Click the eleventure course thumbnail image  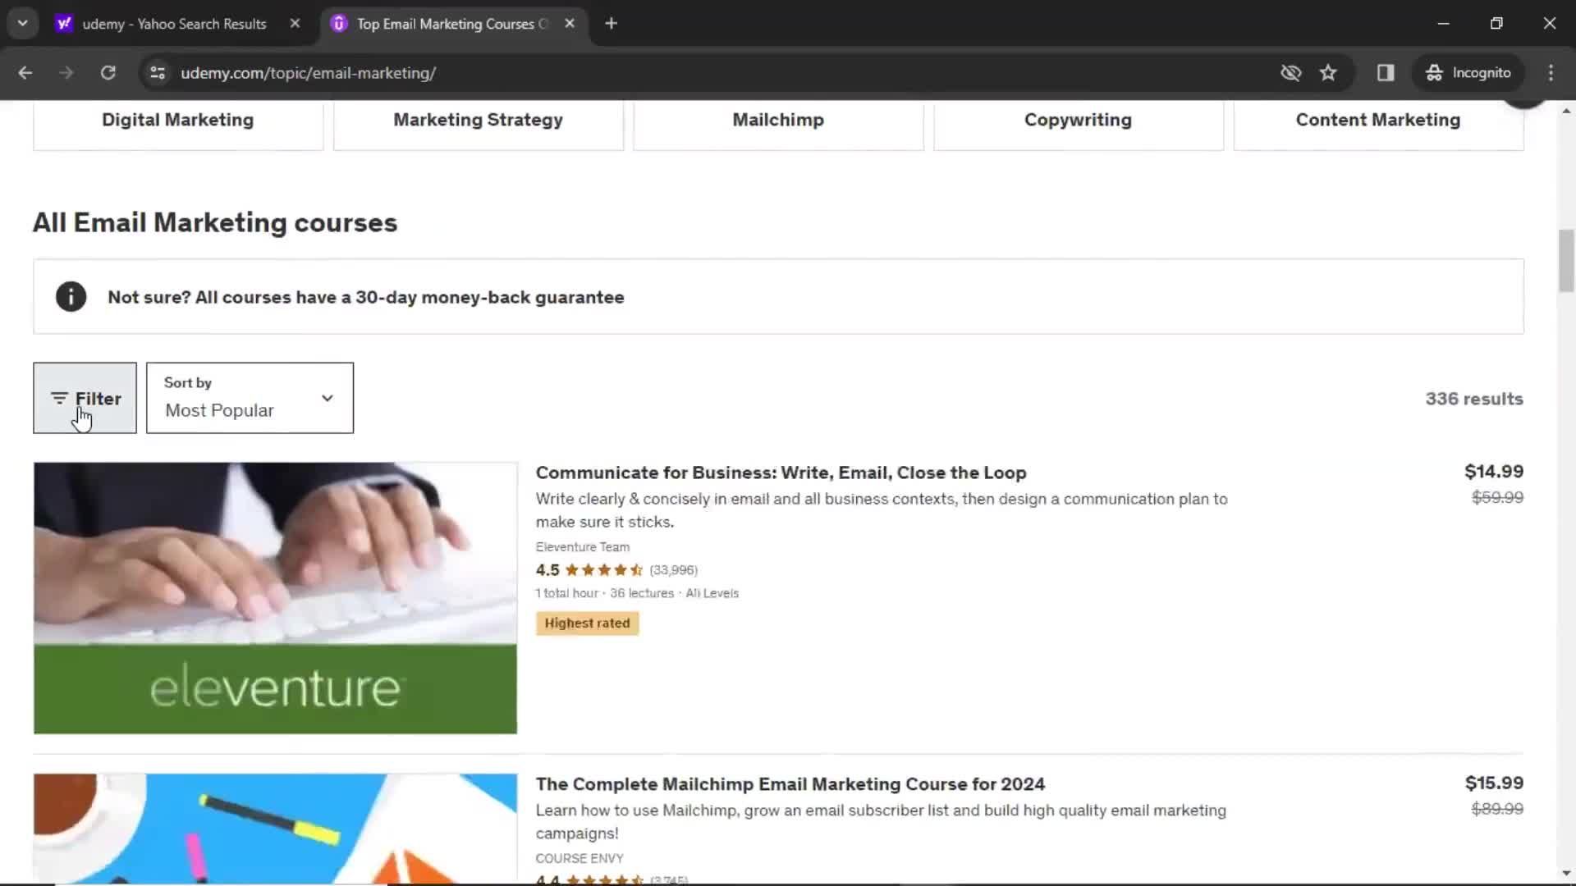tap(275, 598)
